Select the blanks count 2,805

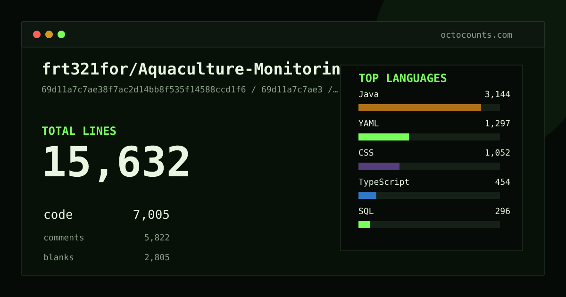[157, 257]
